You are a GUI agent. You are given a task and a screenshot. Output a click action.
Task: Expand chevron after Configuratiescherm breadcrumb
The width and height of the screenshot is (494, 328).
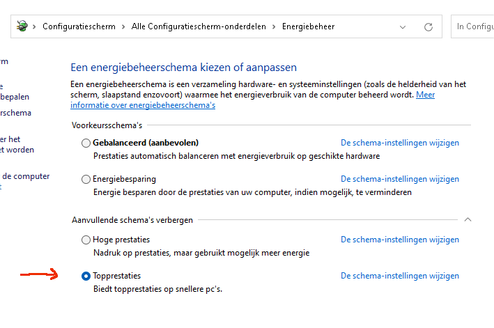pos(123,26)
